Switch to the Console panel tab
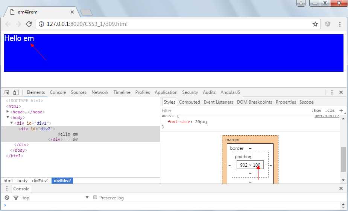The height and width of the screenshot is (211, 348). click(x=58, y=92)
